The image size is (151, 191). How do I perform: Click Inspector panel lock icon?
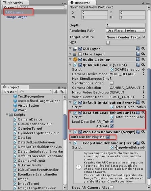pos(143,3)
